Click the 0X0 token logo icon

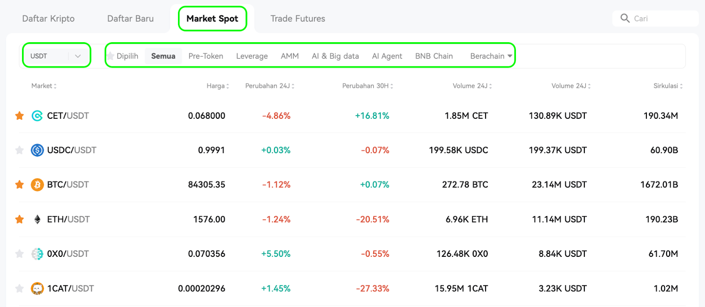[37, 254]
